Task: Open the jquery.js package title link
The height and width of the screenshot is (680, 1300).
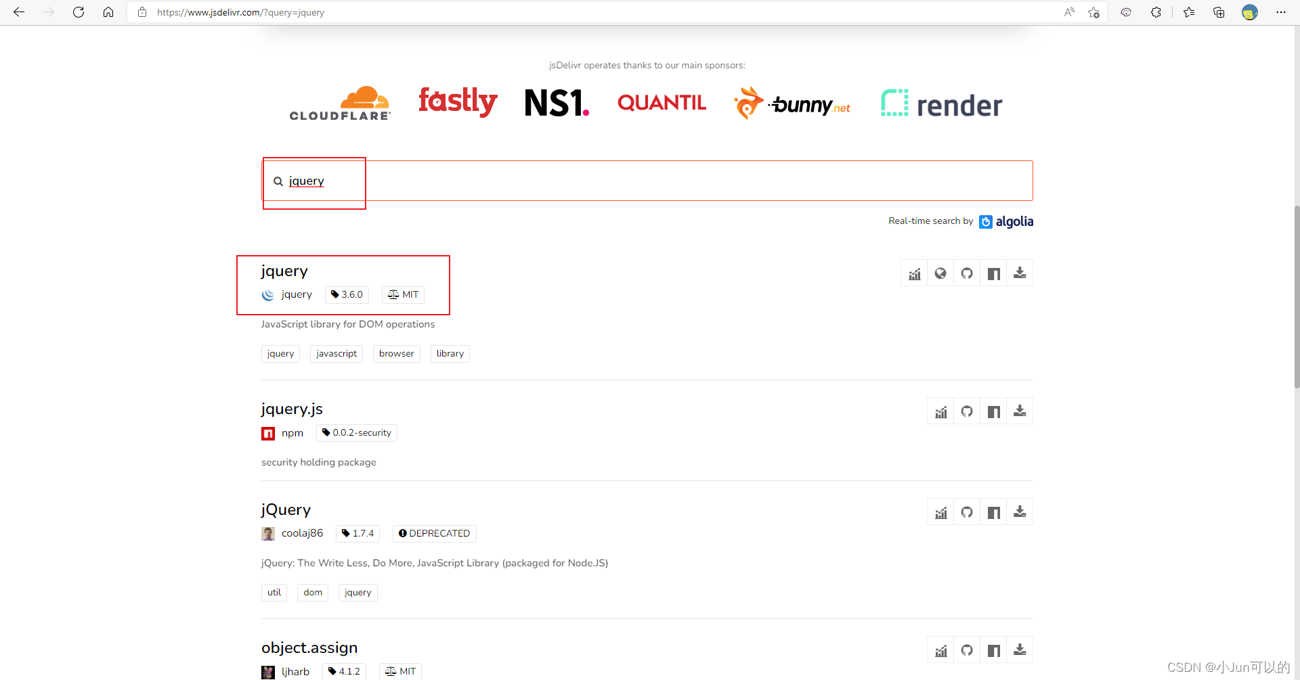Action: click(x=292, y=409)
